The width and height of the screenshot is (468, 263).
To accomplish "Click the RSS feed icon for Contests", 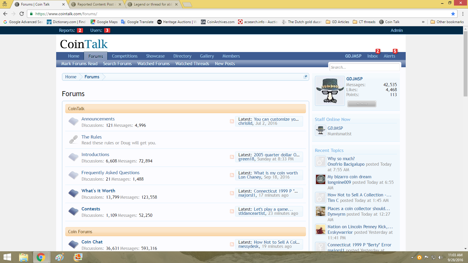I will pos(232,211).
